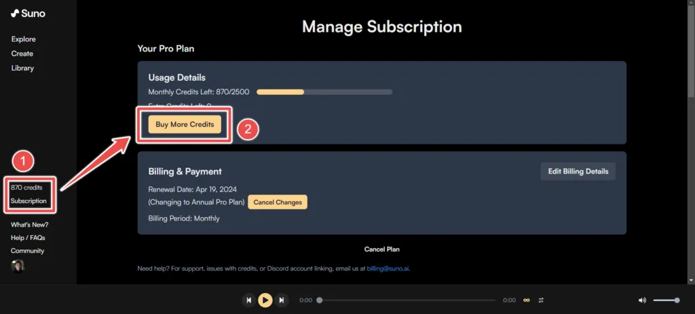
Task: Click the Subscription link in the sidebar
Action: 29,201
